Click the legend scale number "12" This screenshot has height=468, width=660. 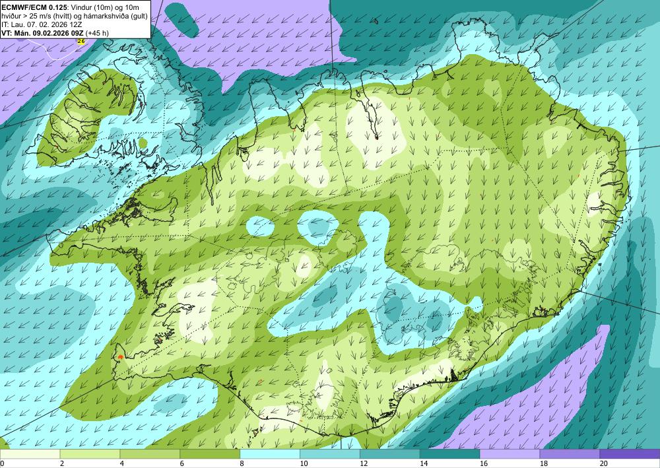pyautogui.click(x=364, y=463)
